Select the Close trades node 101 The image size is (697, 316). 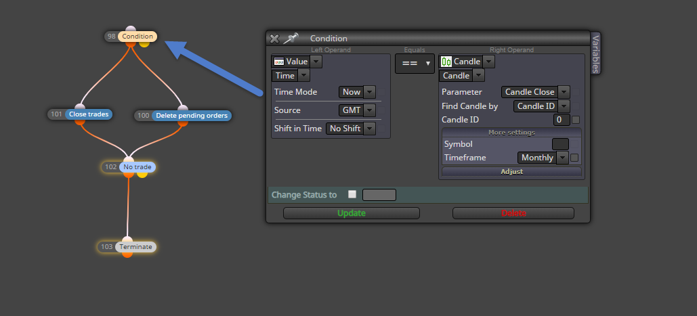[89, 114]
